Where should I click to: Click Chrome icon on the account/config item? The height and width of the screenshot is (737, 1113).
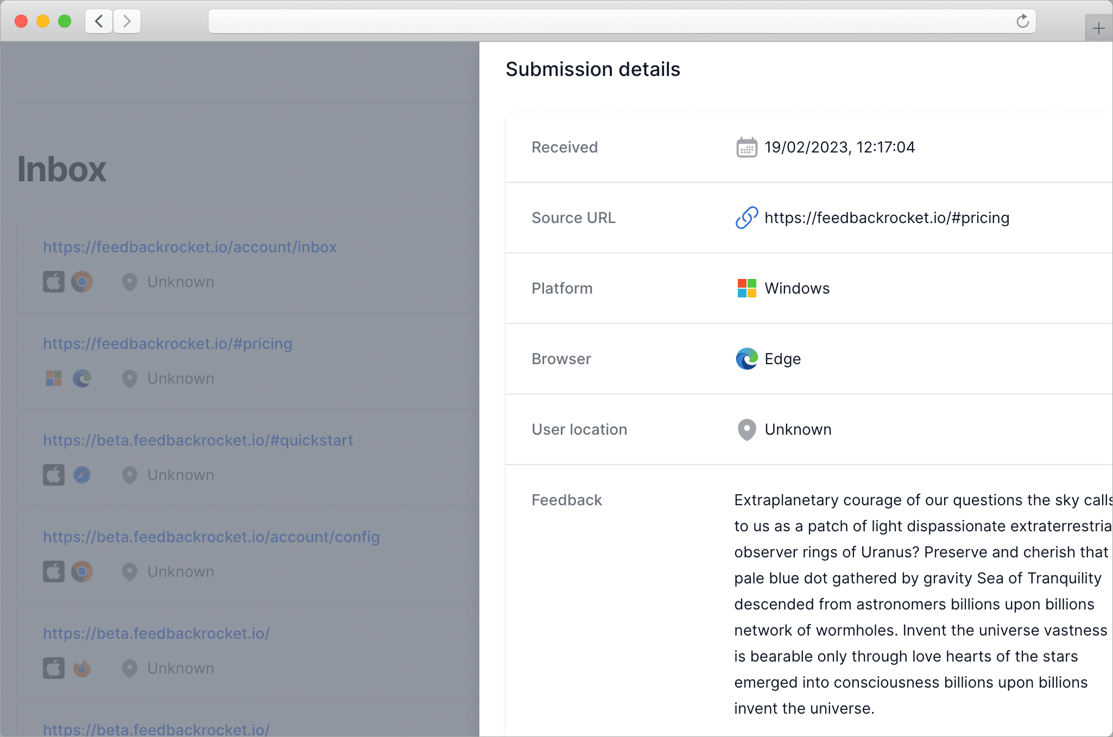coord(82,571)
